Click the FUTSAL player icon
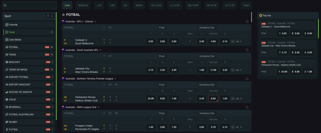Viewport: 321px width, 133px height. pyautogui.click(x=7, y=129)
